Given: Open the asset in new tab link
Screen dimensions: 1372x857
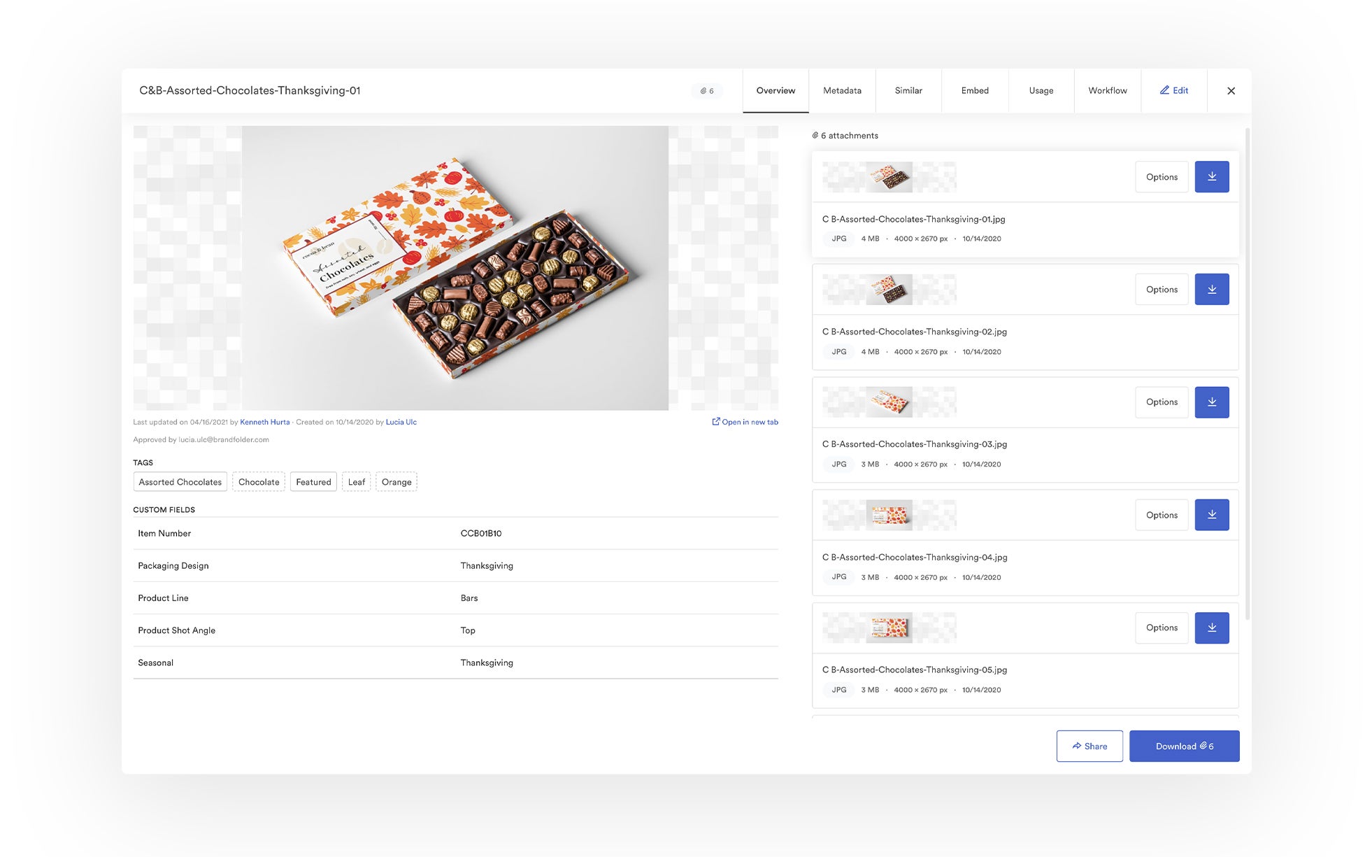Looking at the screenshot, I should coord(745,422).
